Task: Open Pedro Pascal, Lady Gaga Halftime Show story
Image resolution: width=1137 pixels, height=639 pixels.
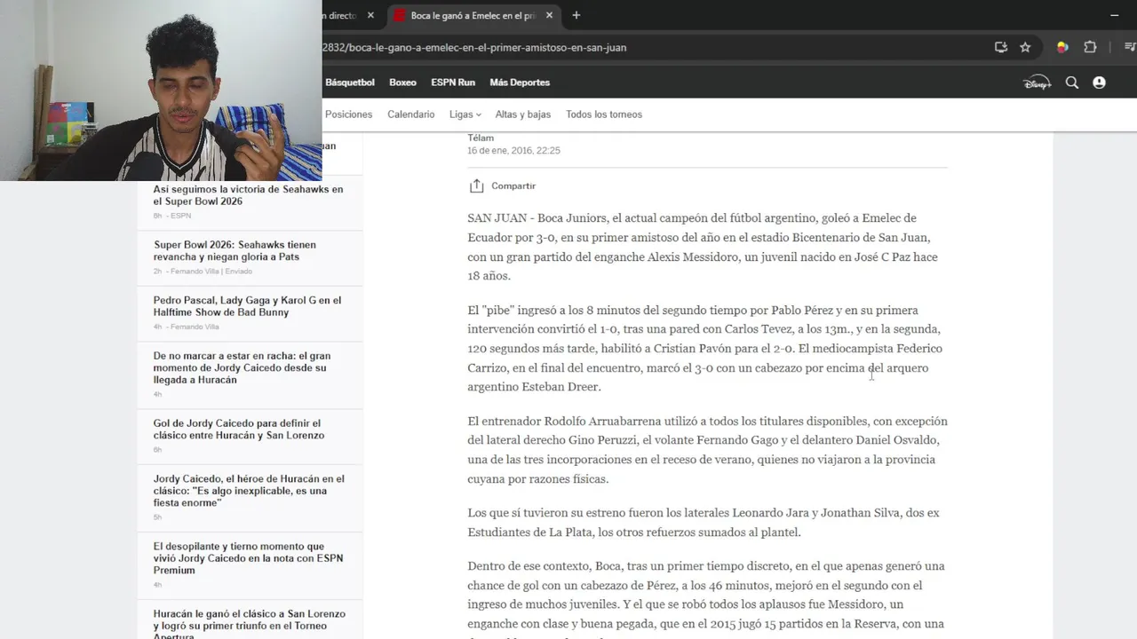Action: 247,306
